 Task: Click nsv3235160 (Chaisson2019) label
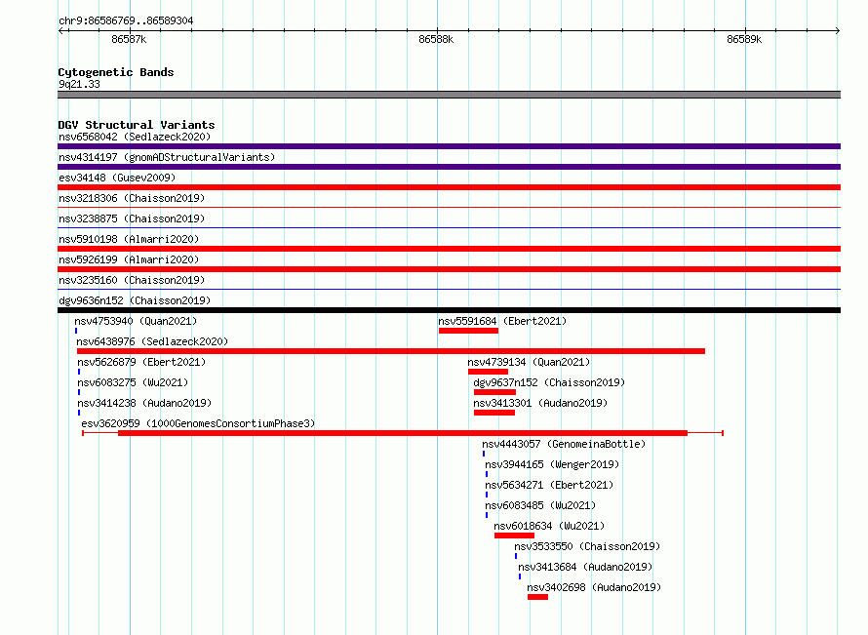pyautogui.click(x=132, y=280)
